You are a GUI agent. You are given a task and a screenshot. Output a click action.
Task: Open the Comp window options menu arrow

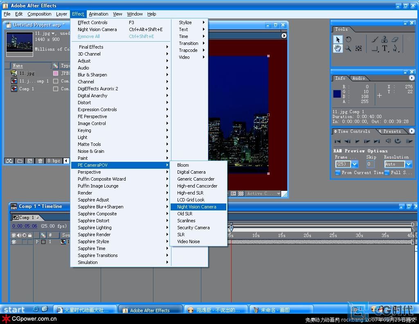click(x=284, y=36)
